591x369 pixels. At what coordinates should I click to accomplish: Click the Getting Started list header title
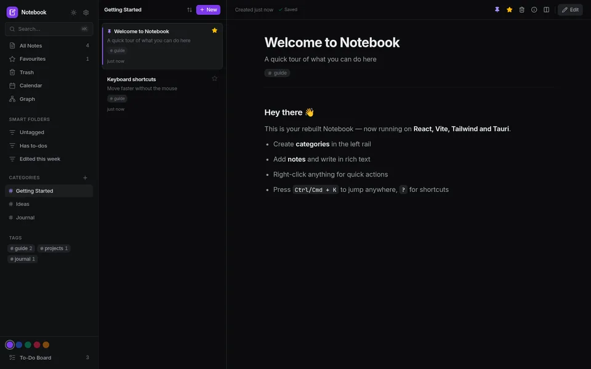pyautogui.click(x=123, y=10)
